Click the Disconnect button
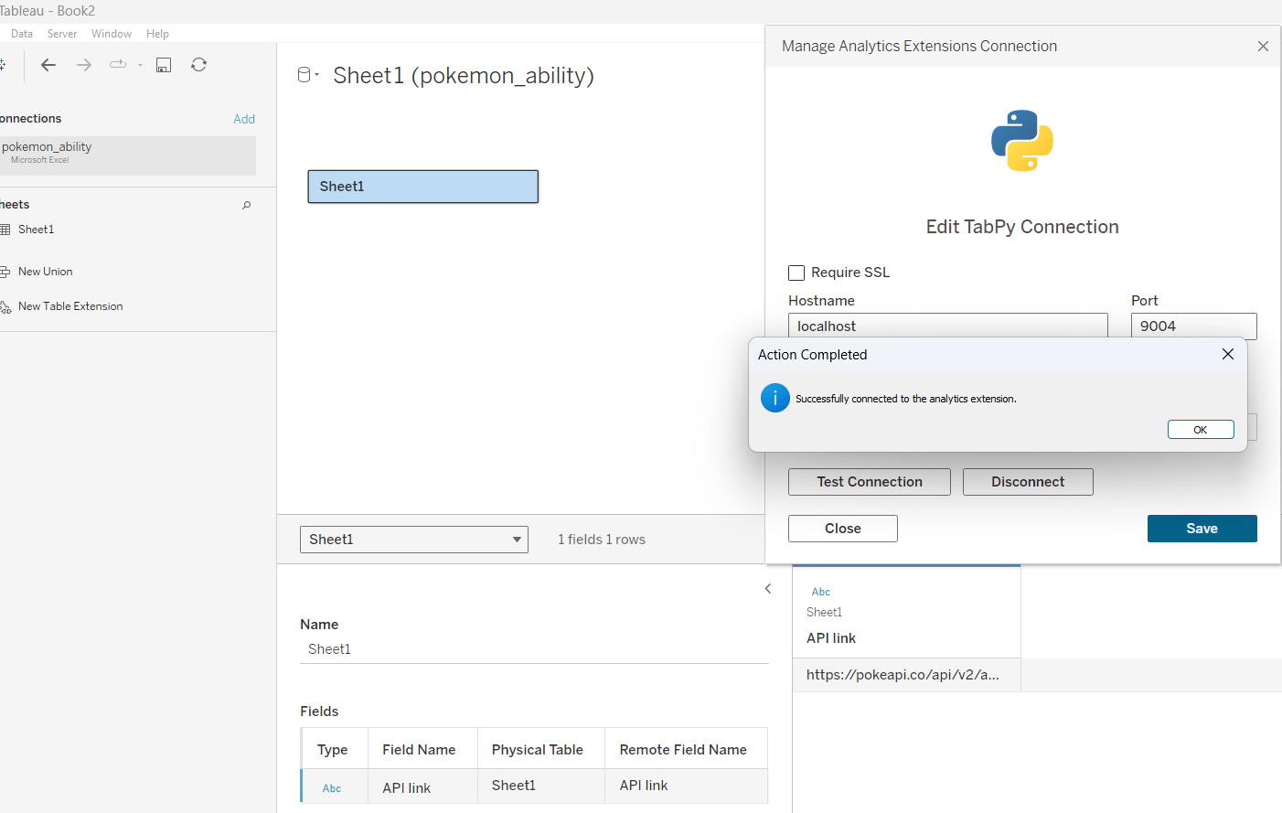1282x813 pixels. pyautogui.click(x=1027, y=482)
